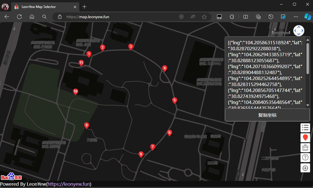Click the game controller extension icon
This screenshot has width=313, height=188.
point(219,17)
